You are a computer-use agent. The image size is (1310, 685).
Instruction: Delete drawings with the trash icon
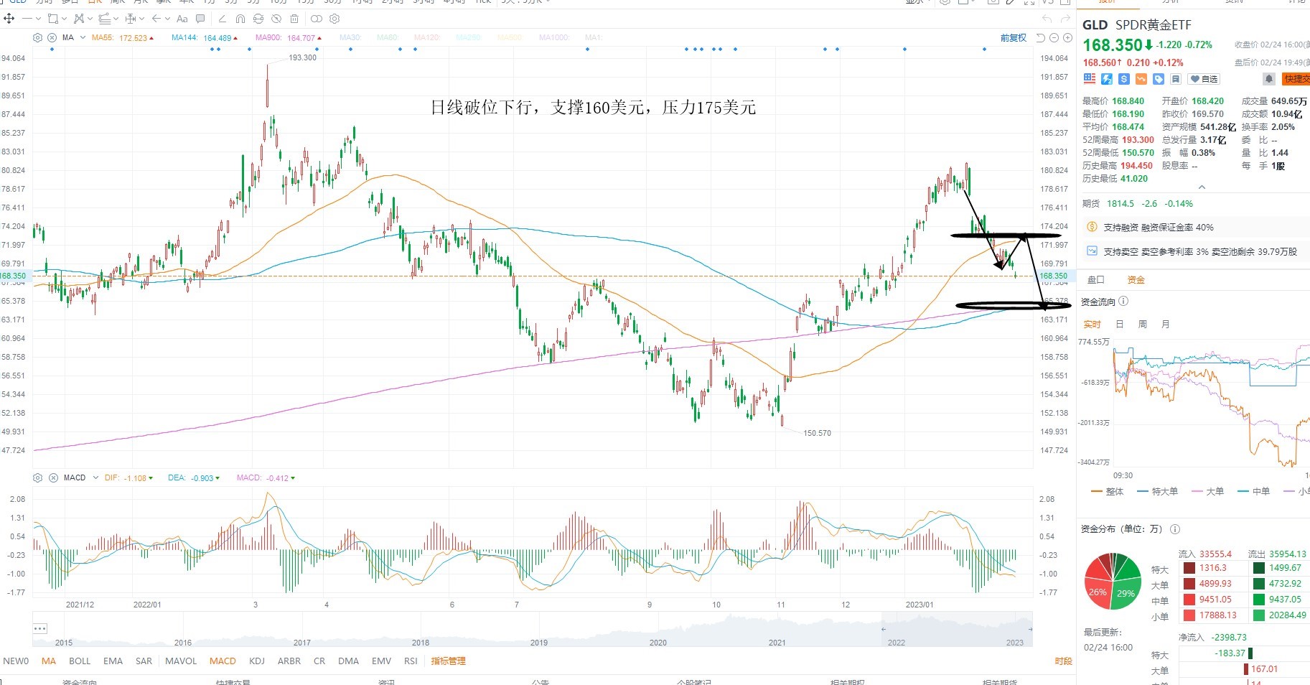tap(294, 19)
